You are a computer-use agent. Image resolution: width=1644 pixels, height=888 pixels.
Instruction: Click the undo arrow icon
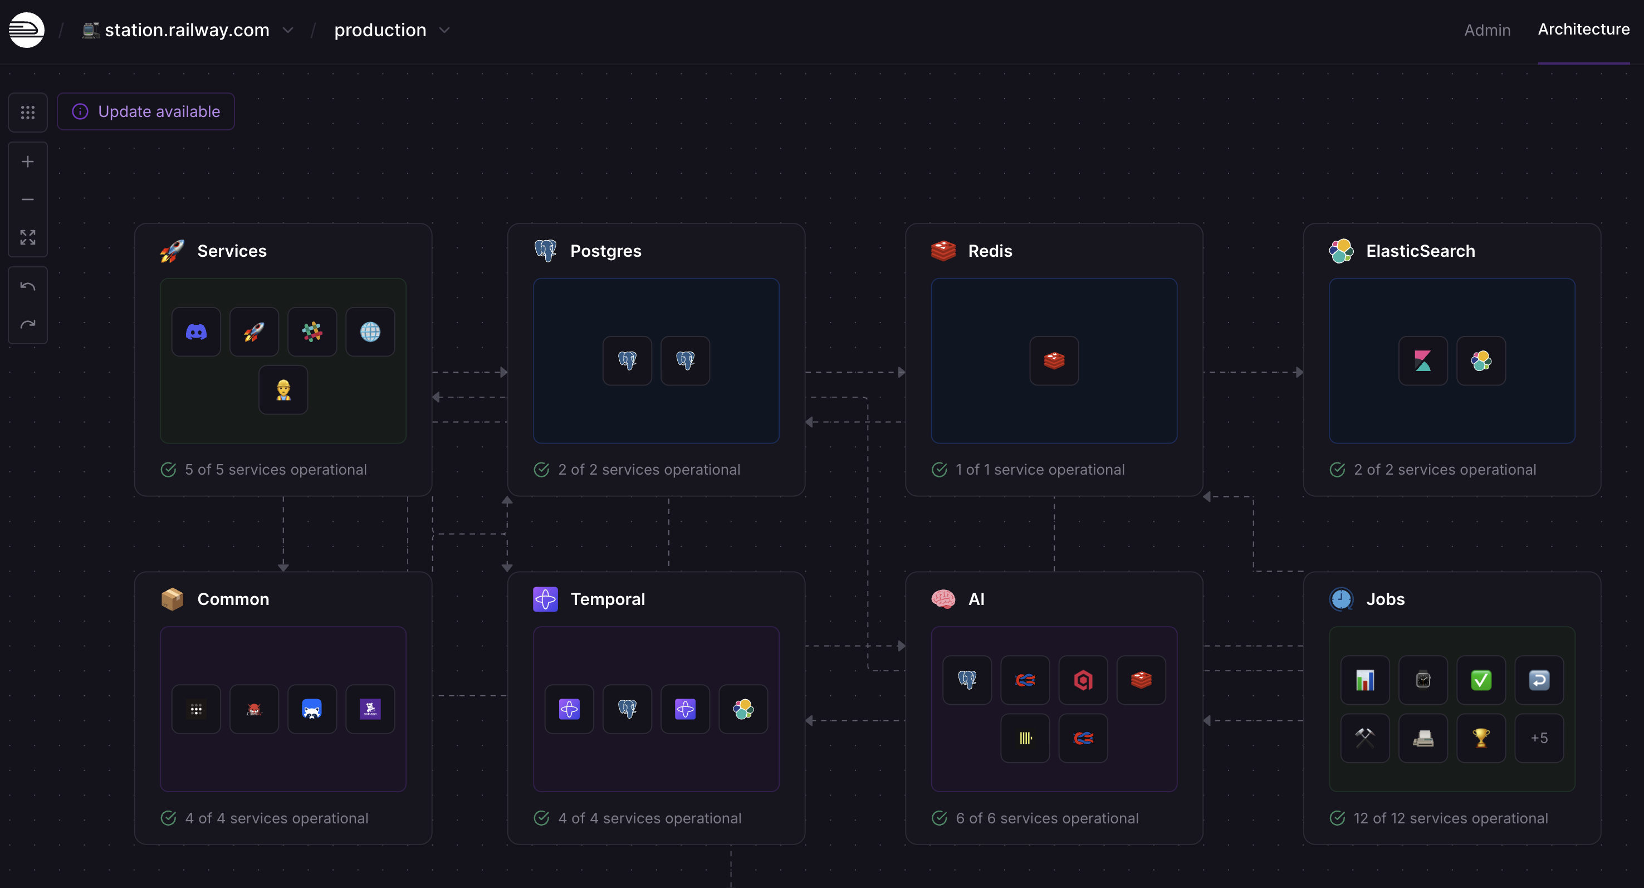click(x=27, y=287)
